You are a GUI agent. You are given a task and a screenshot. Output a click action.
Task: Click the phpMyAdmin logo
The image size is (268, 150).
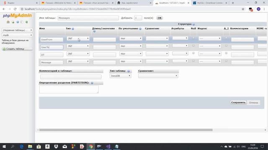(17, 16)
